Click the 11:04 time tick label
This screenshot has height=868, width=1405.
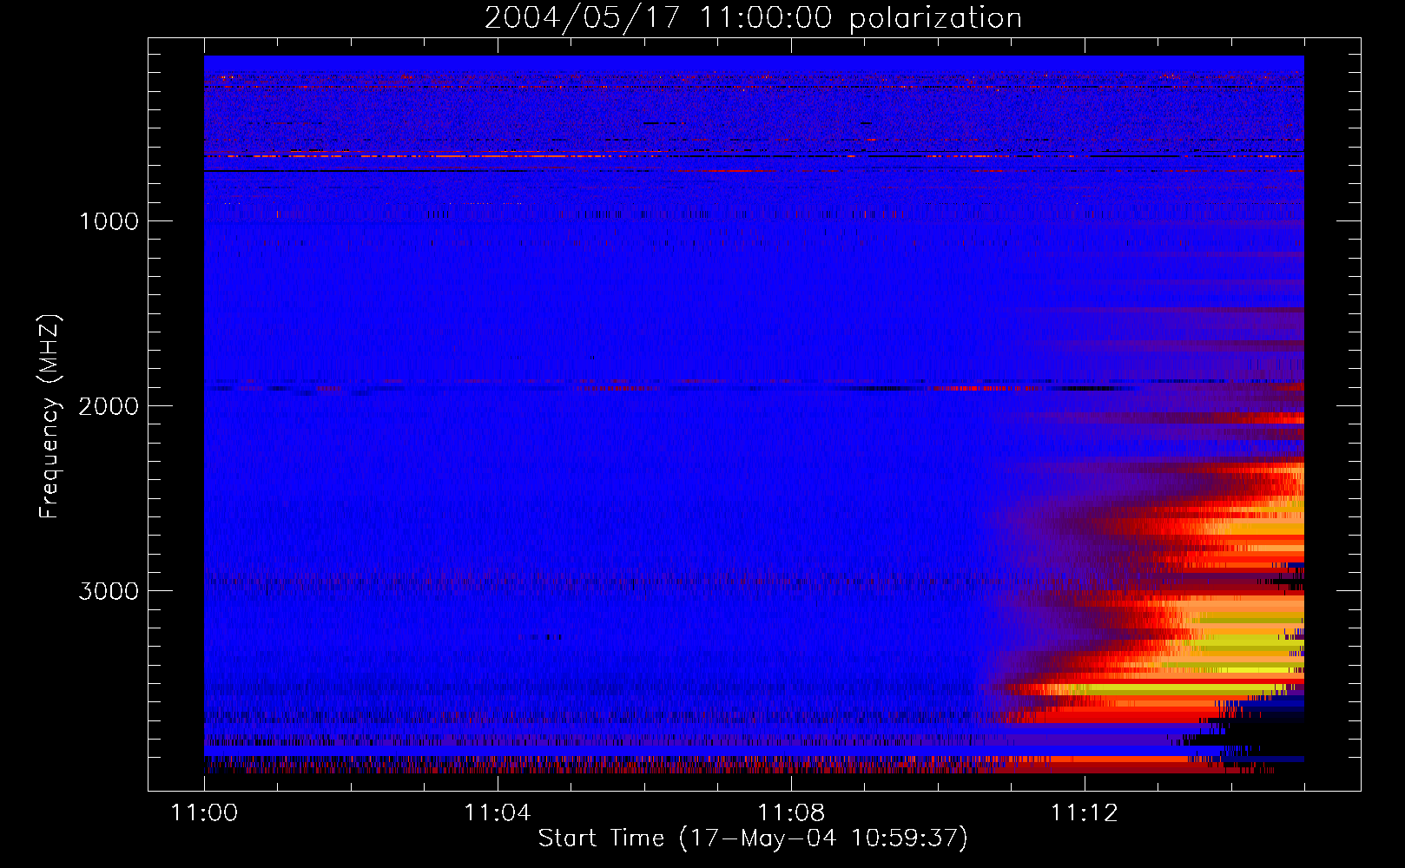498,813
